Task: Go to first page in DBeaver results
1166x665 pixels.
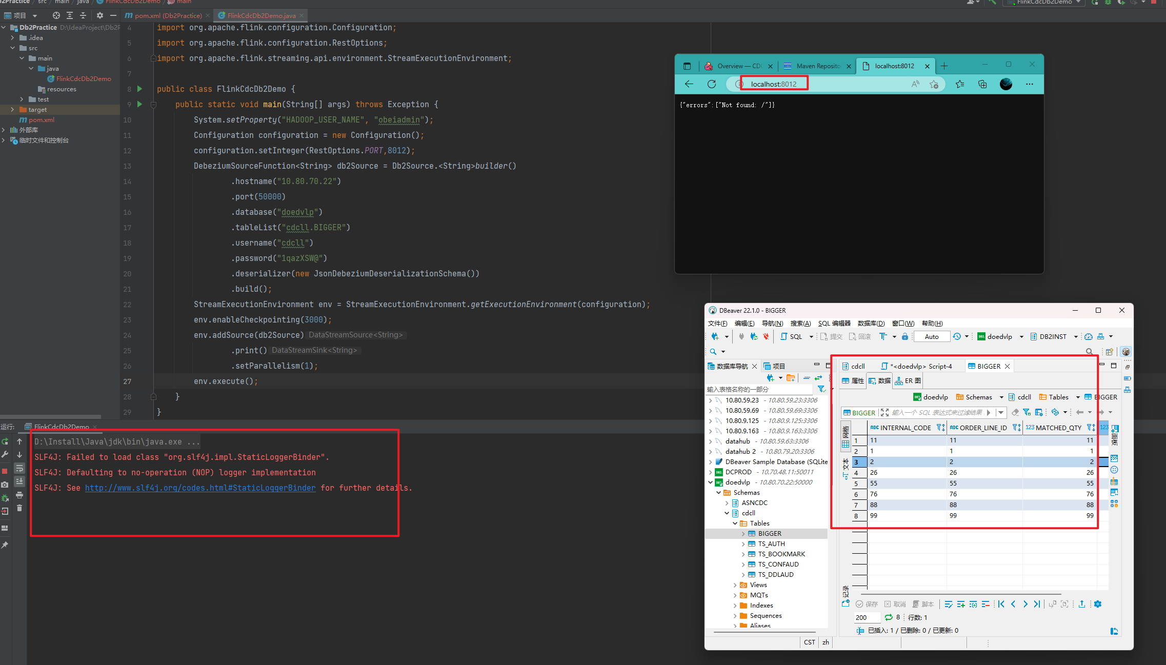Action: coord(1001,604)
